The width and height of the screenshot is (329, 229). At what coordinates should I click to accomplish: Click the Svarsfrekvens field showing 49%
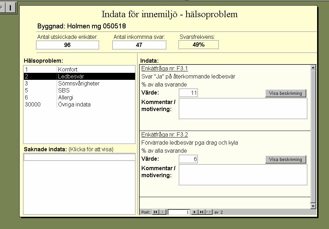(198, 45)
